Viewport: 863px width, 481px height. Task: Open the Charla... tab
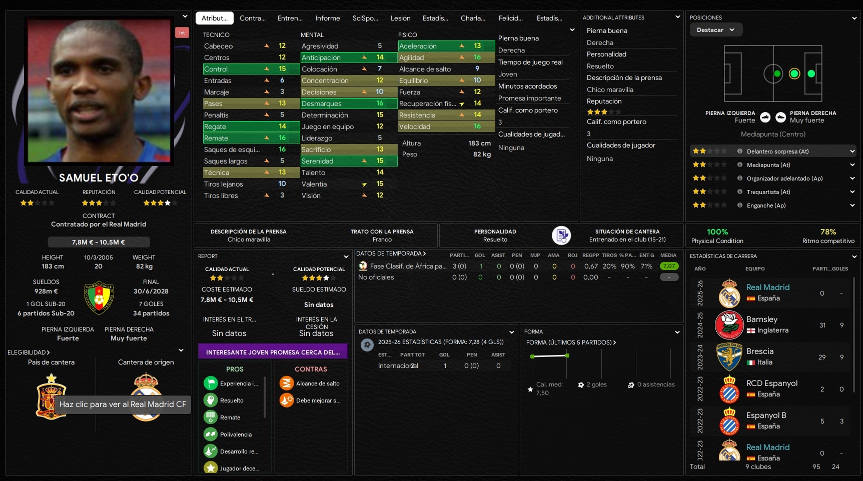473,18
